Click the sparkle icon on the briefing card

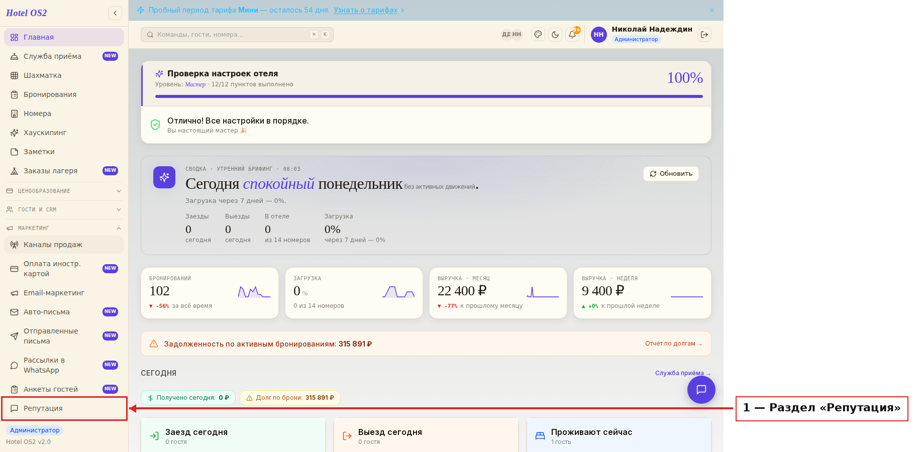tap(164, 177)
